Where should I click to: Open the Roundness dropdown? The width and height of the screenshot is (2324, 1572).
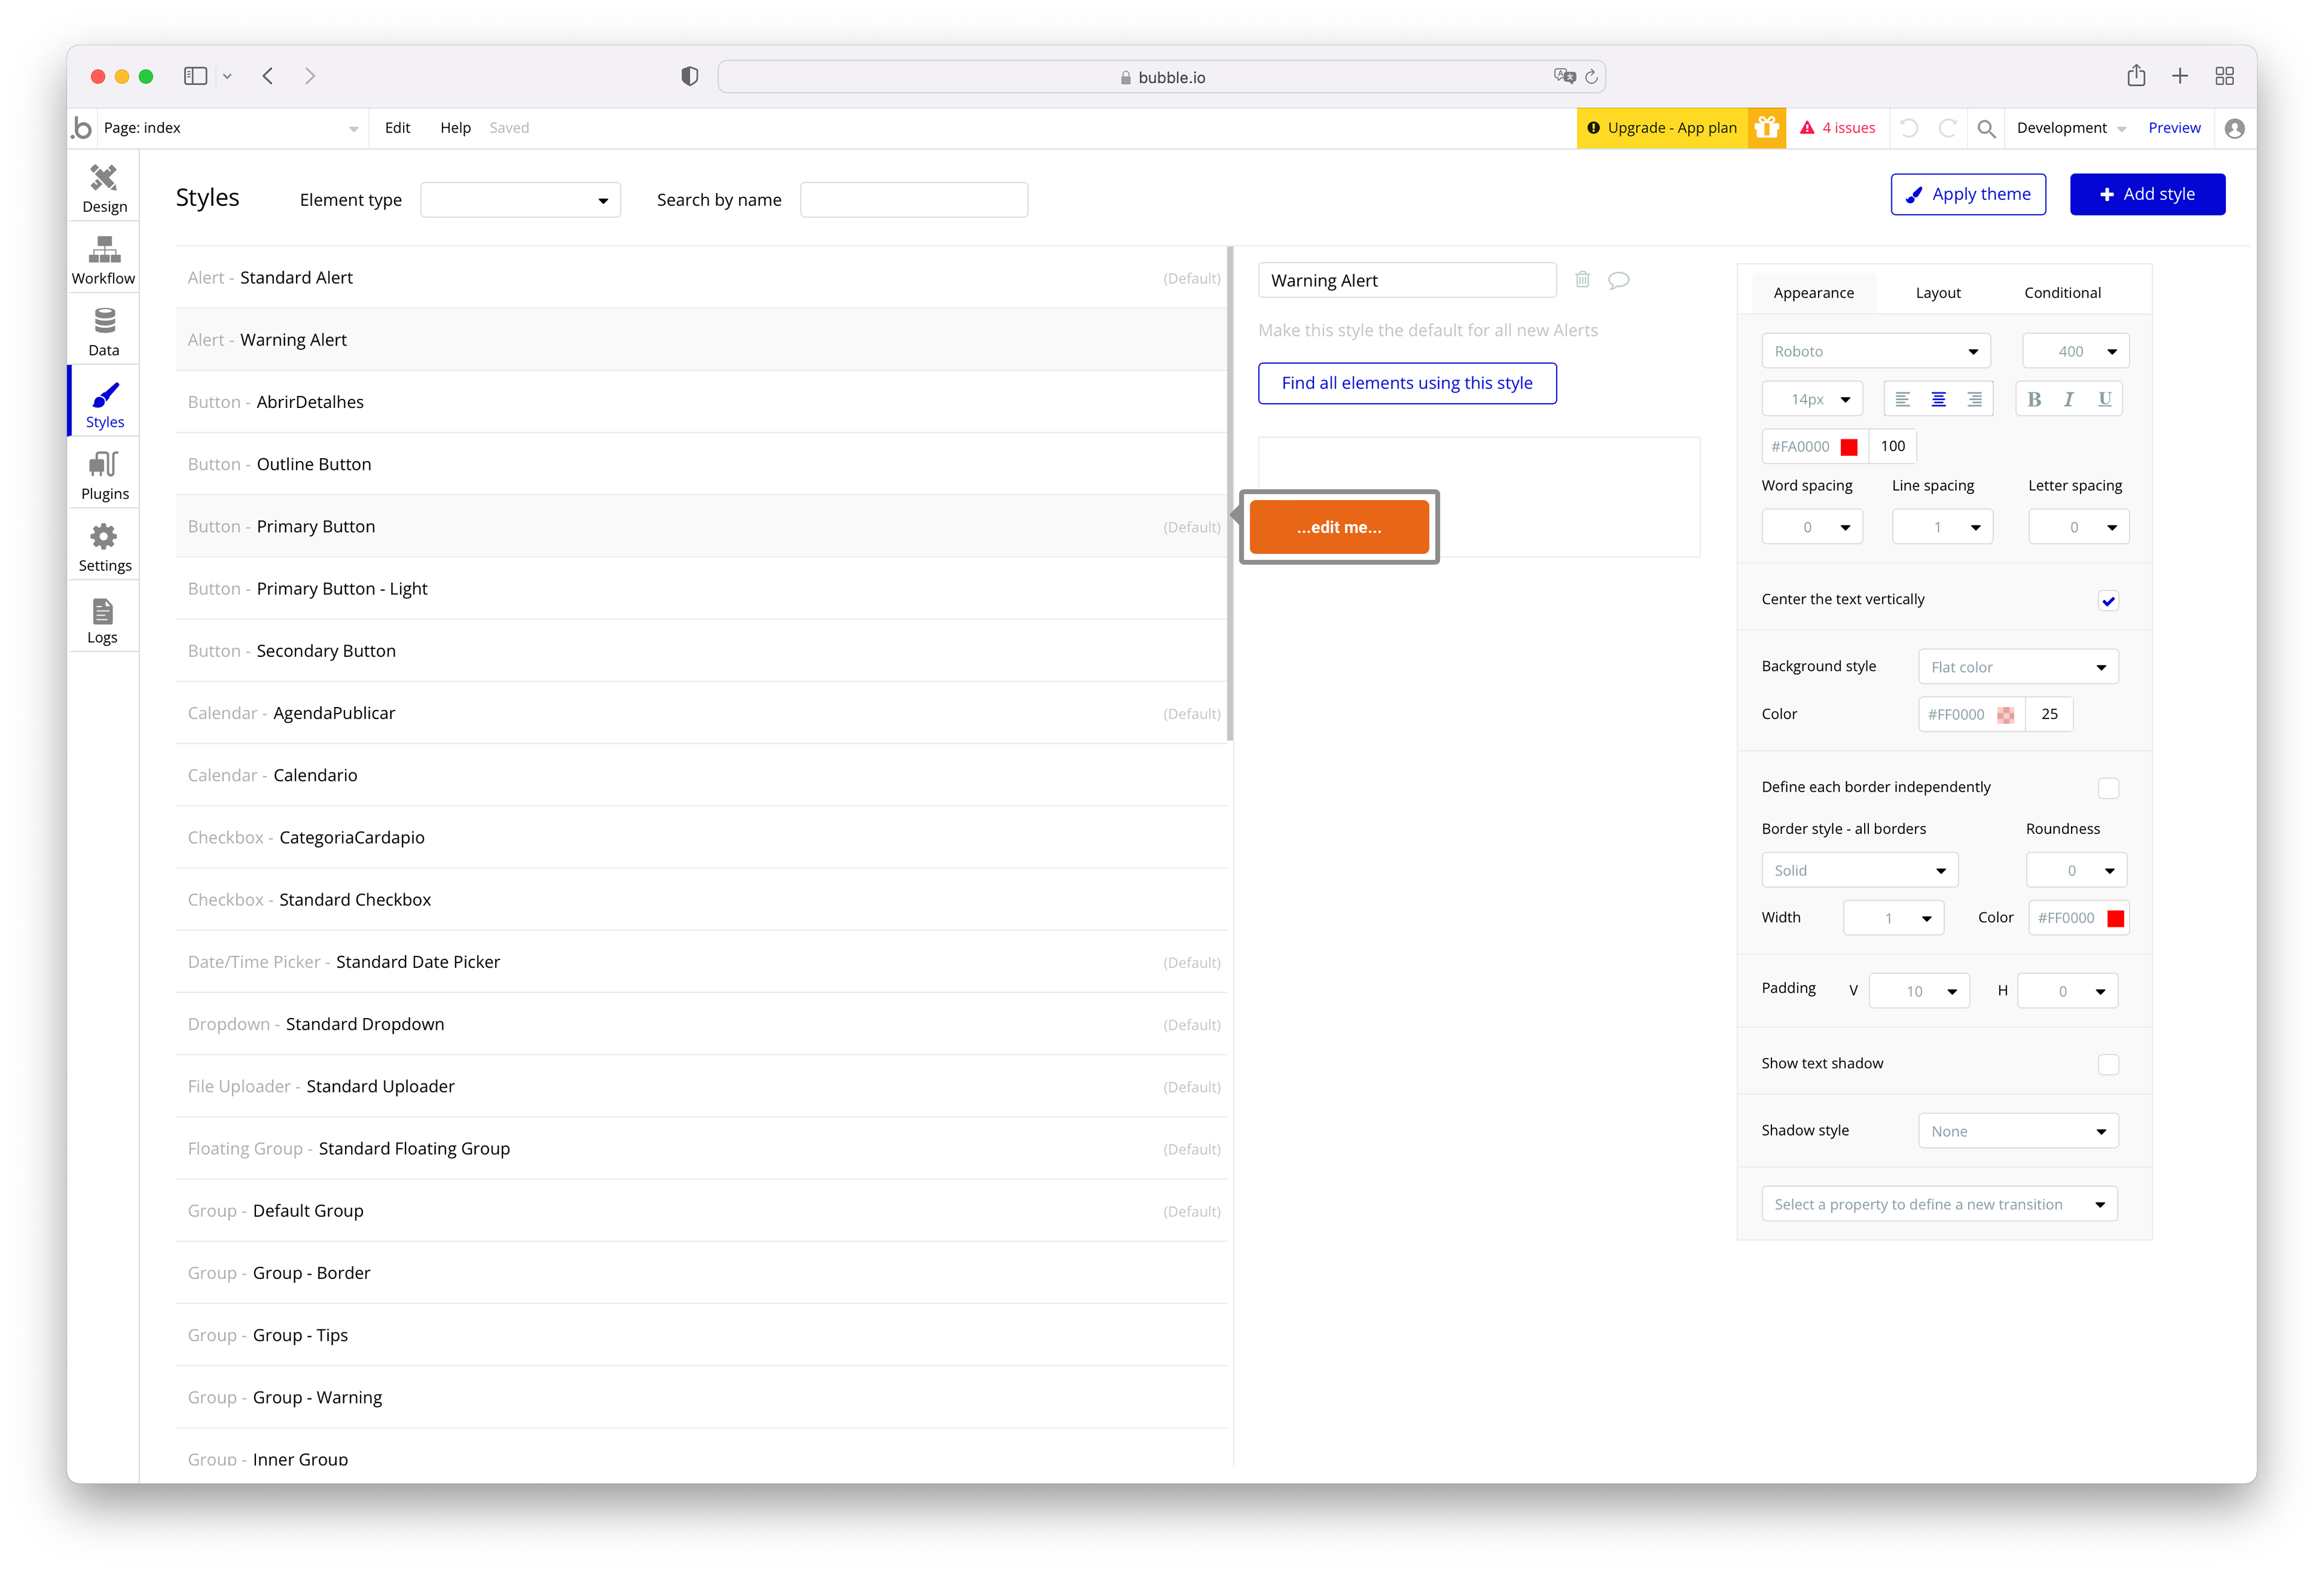pos(2076,870)
